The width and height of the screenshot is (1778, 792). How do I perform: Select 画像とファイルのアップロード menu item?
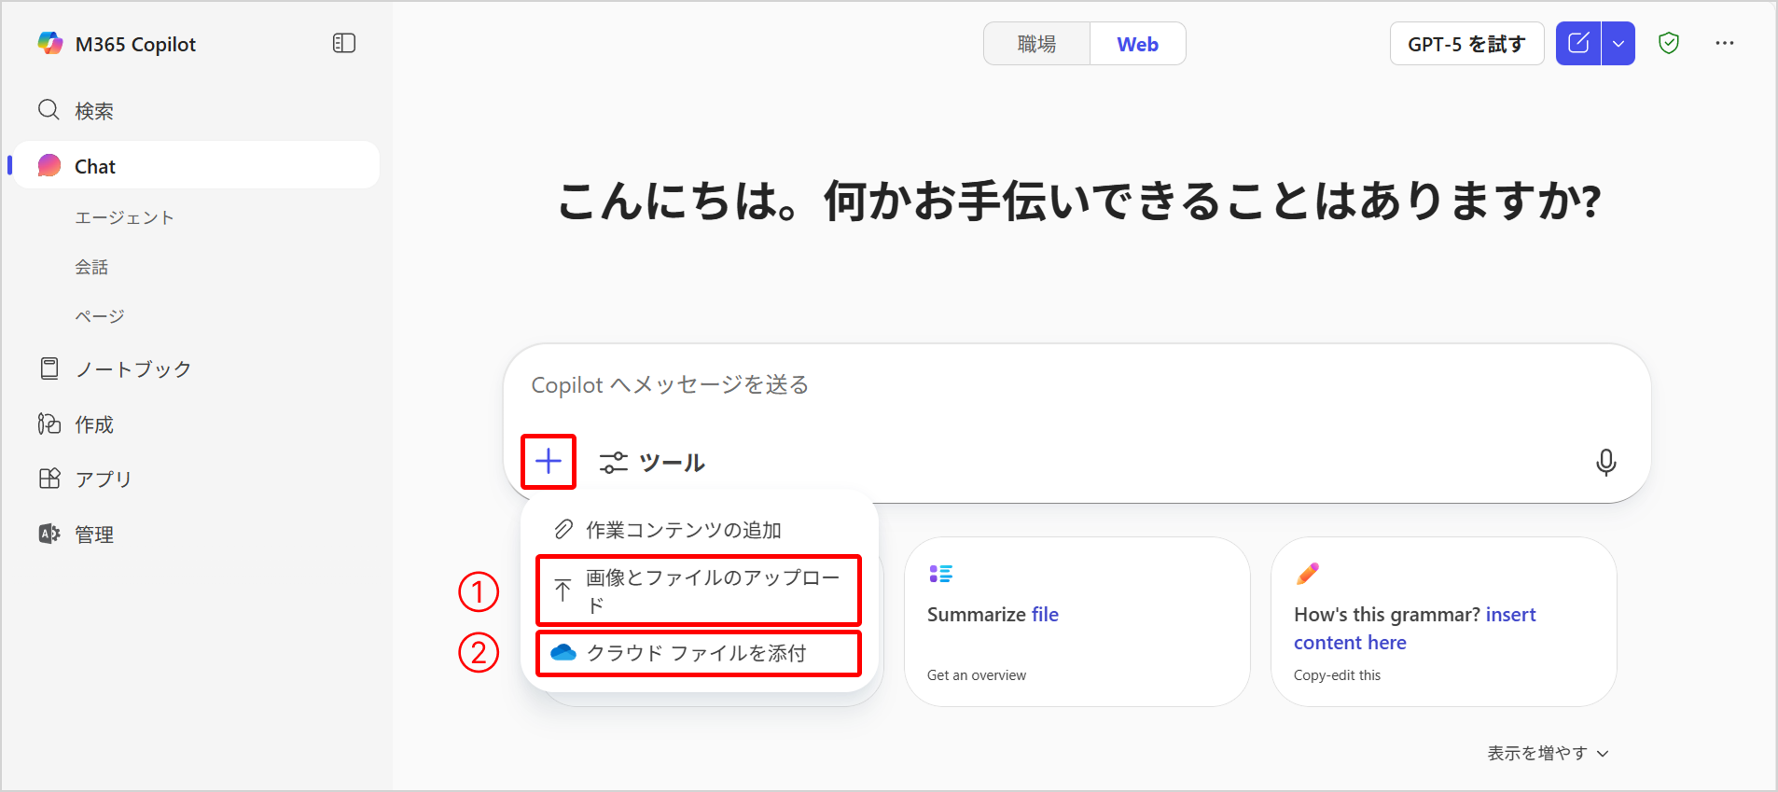pyautogui.click(x=698, y=591)
